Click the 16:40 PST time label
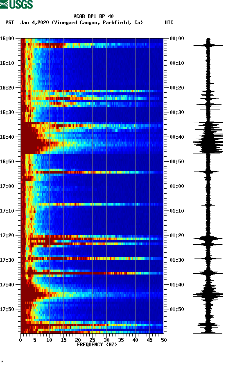This screenshot has width=226, height=366. click(7, 137)
